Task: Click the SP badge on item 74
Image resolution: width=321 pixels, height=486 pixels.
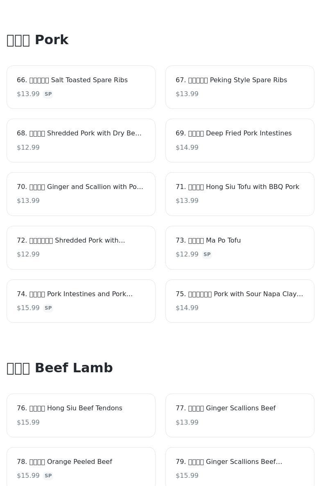Action: 48,308
